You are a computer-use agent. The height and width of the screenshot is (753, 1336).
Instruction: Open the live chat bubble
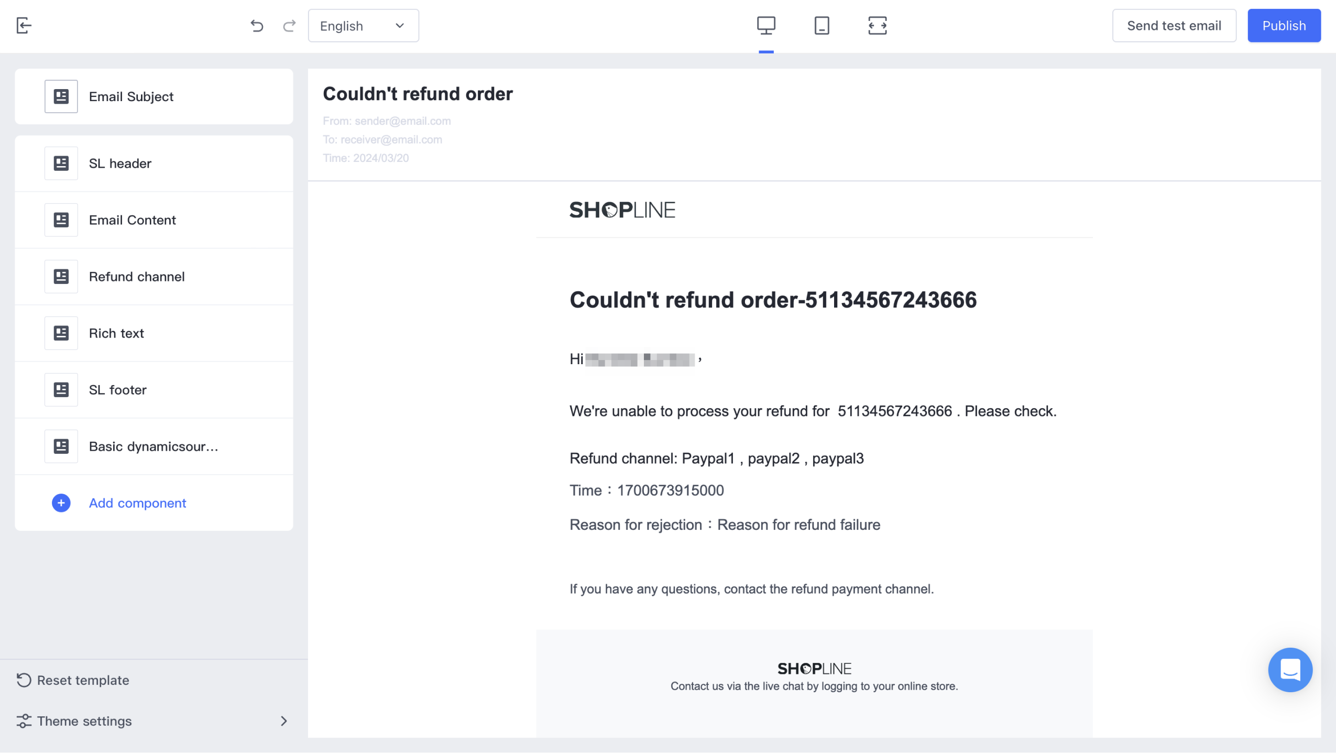click(x=1290, y=670)
